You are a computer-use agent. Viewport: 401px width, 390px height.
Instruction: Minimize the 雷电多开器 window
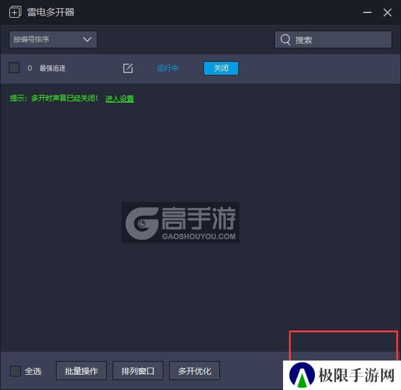coord(367,12)
